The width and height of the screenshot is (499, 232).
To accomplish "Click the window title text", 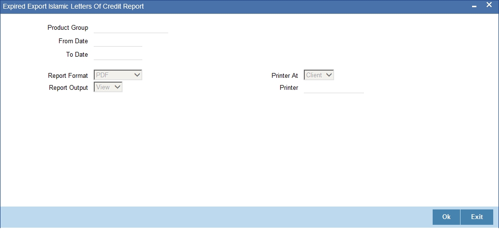I will pyautogui.click(x=74, y=6).
